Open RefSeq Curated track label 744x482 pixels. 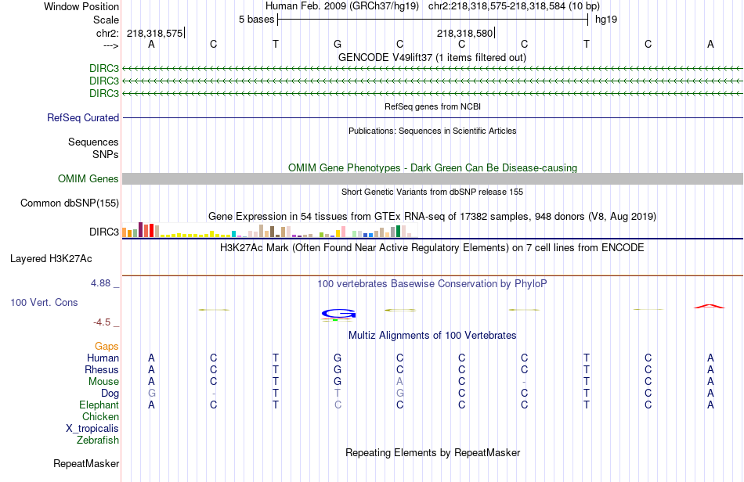point(83,117)
